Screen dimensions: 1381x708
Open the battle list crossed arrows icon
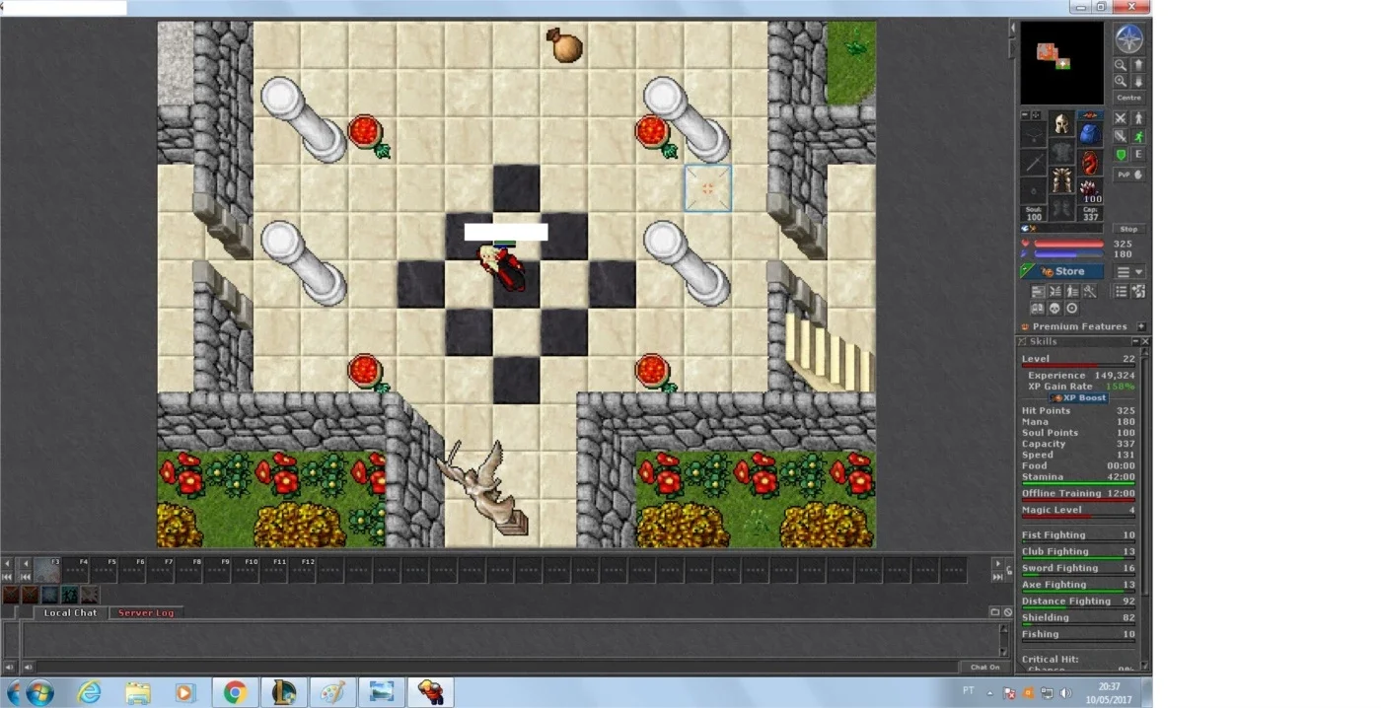(1055, 292)
